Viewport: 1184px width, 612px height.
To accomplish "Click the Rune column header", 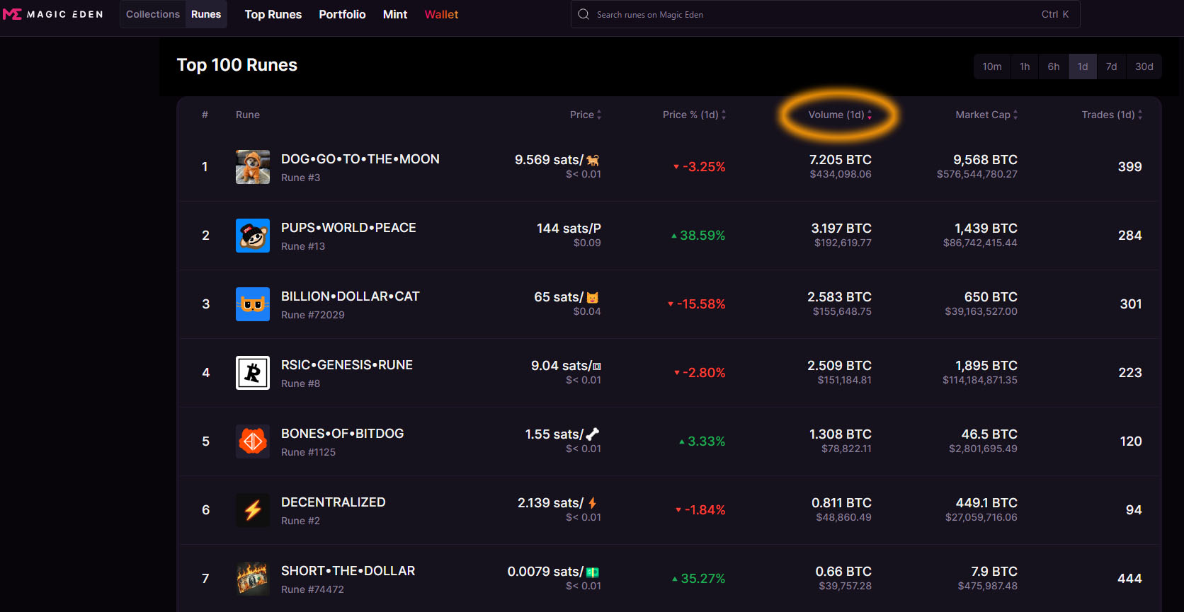I will pos(248,115).
